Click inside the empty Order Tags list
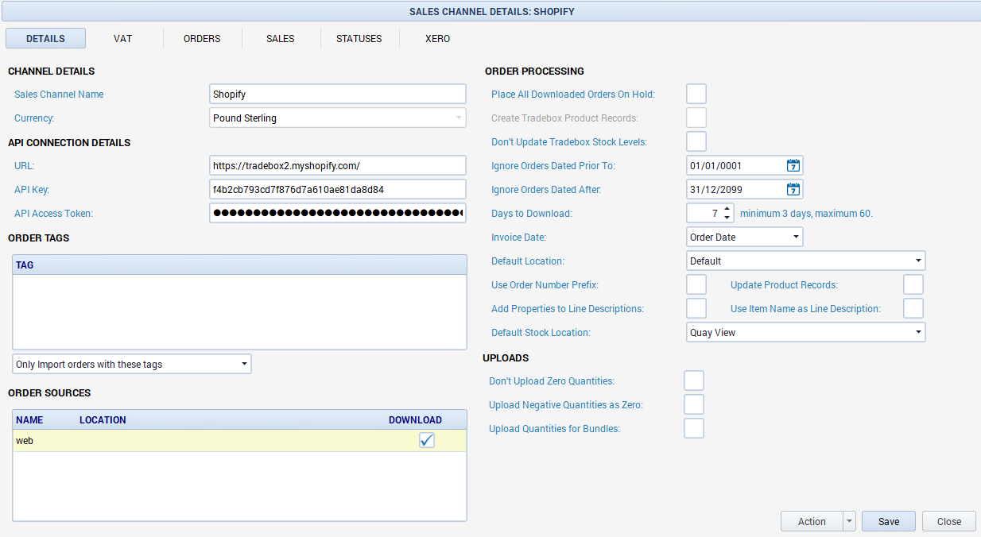This screenshot has width=981, height=537. coord(239,311)
